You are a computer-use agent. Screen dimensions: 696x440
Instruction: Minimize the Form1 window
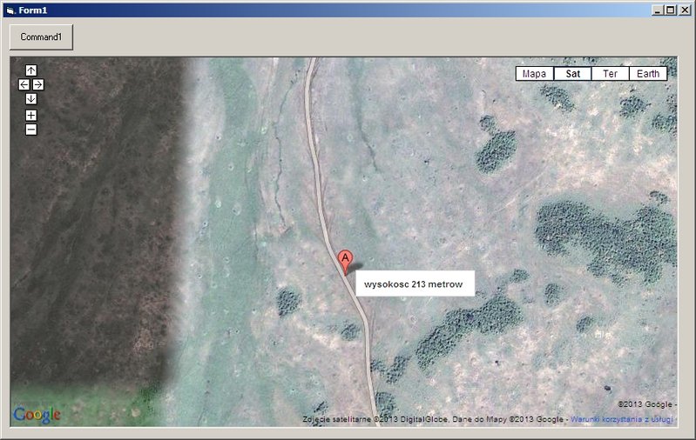coord(658,10)
